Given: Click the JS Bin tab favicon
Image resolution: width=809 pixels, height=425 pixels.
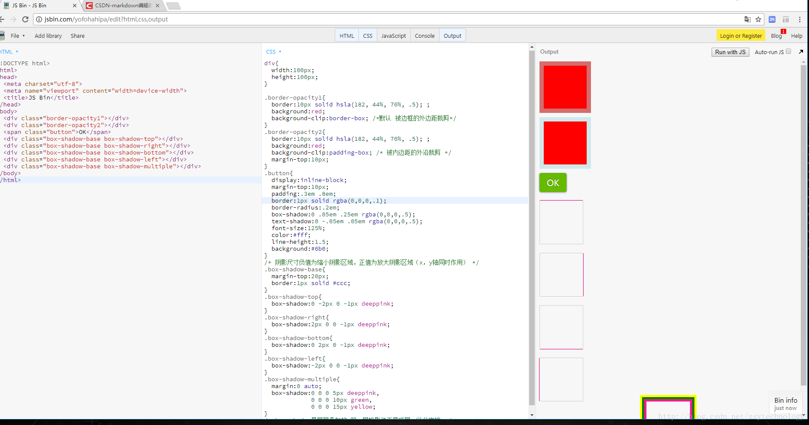Looking at the screenshot, I should 6,6.
